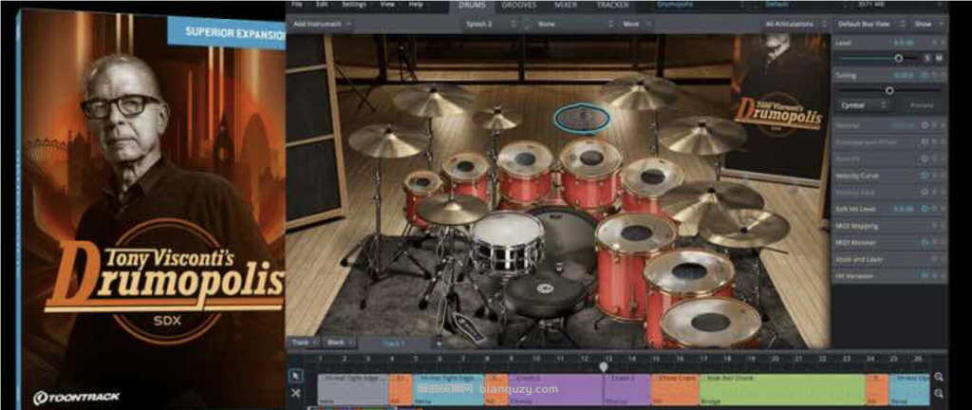Screen dimensions: 972x410
Task: Add a new track with plus button
Action: [439, 343]
